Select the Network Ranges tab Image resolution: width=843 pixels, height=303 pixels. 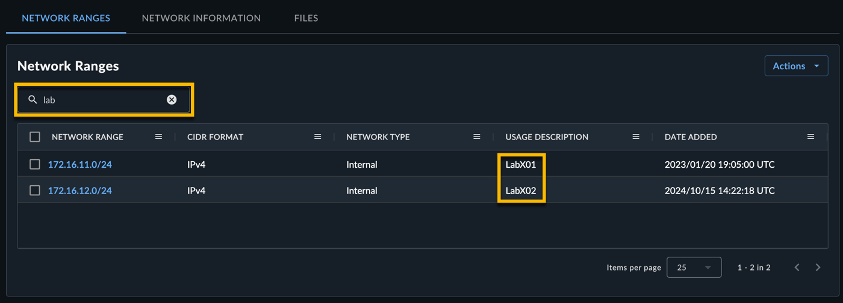[x=66, y=18]
